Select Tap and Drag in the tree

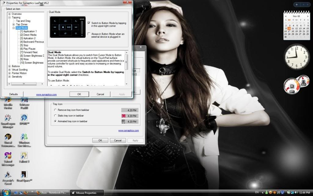pyautogui.click(x=23, y=21)
